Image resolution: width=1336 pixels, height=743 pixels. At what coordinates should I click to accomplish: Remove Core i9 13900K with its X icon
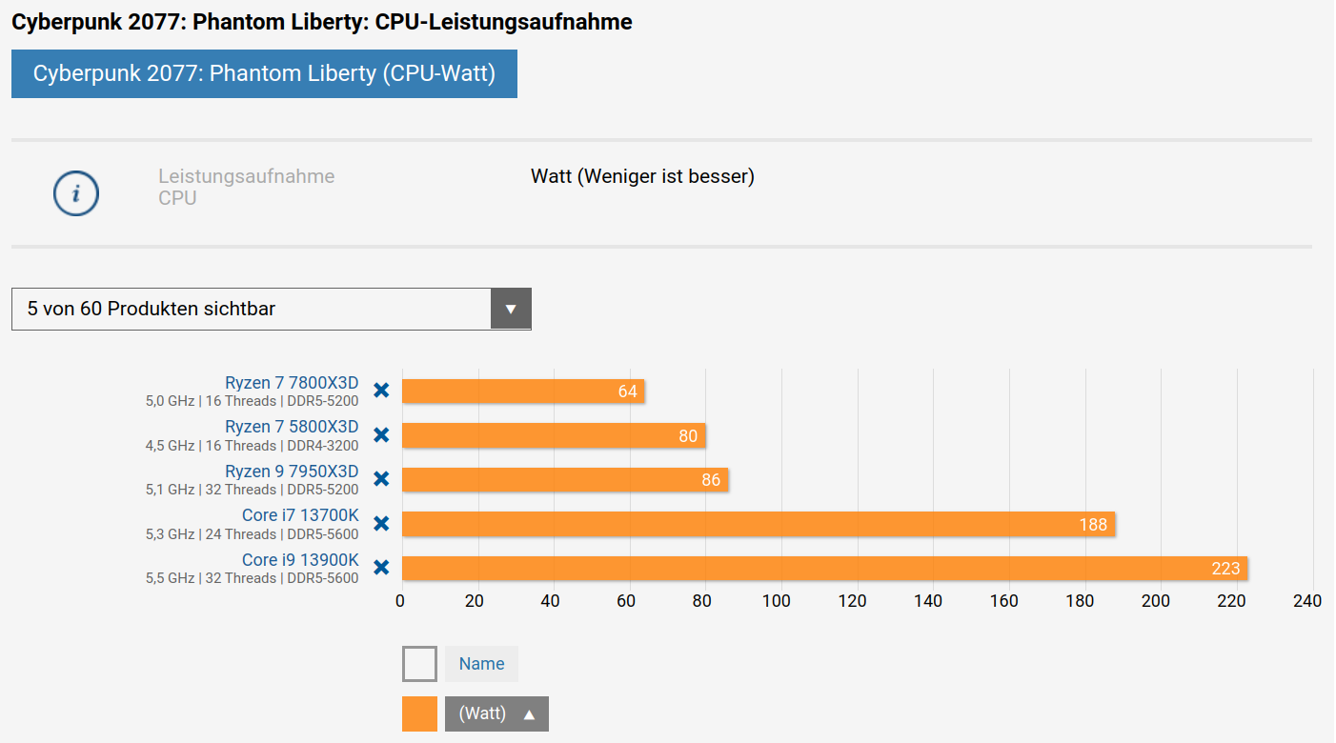(x=381, y=568)
